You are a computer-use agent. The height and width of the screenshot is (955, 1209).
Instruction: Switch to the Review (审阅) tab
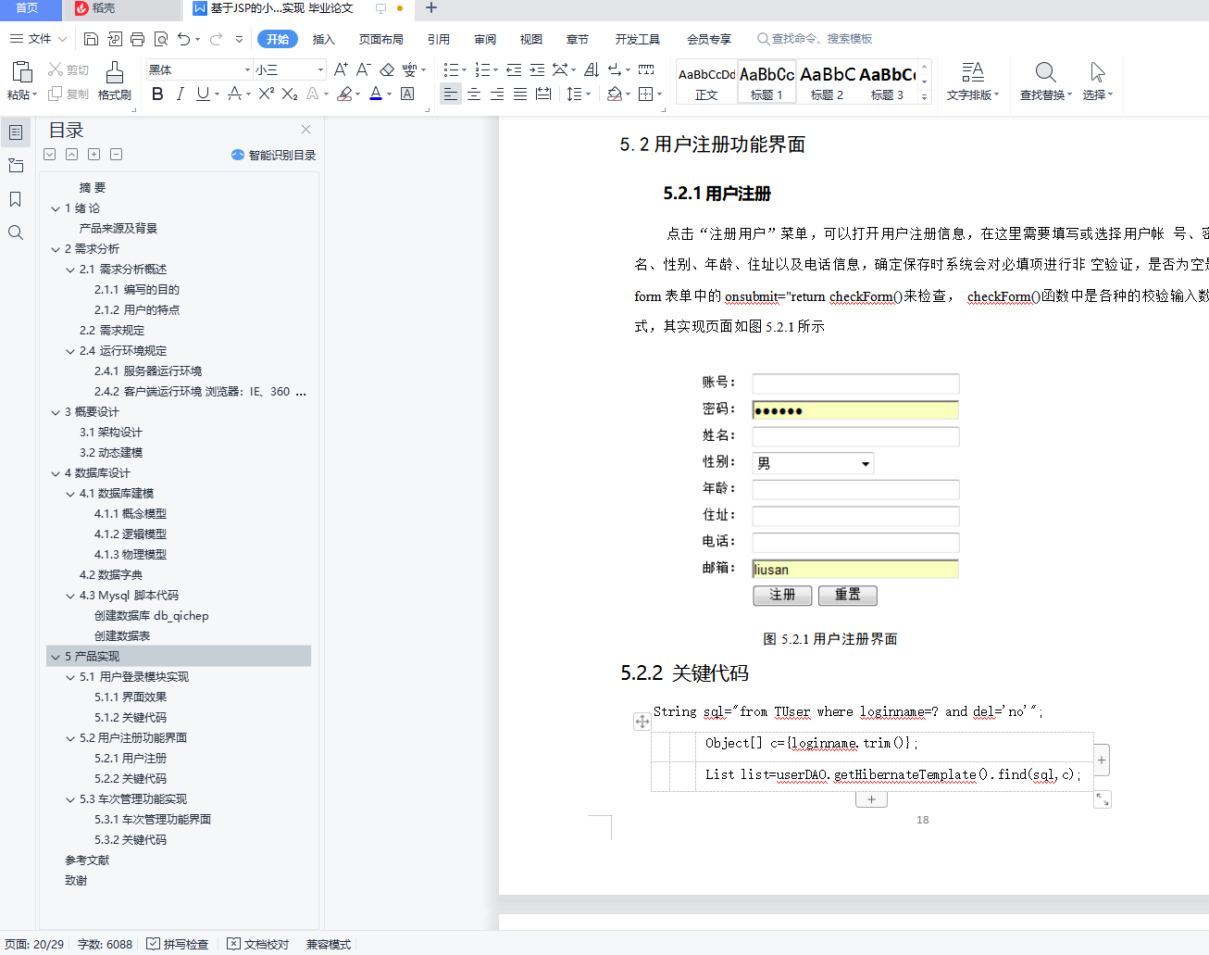coord(485,39)
